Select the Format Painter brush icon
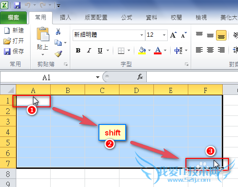Screen dimensions: 238x187 (x=58, y=54)
